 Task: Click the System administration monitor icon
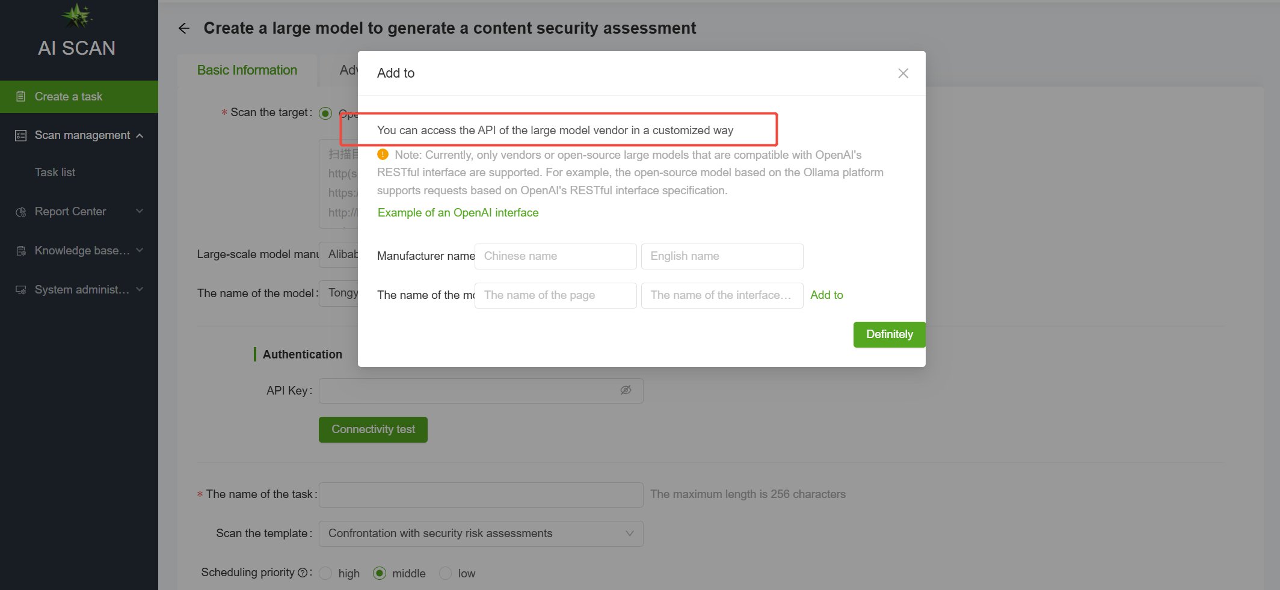click(x=21, y=290)
